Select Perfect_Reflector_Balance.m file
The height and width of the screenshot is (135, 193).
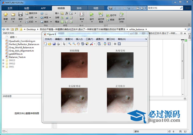click(24, 44)
